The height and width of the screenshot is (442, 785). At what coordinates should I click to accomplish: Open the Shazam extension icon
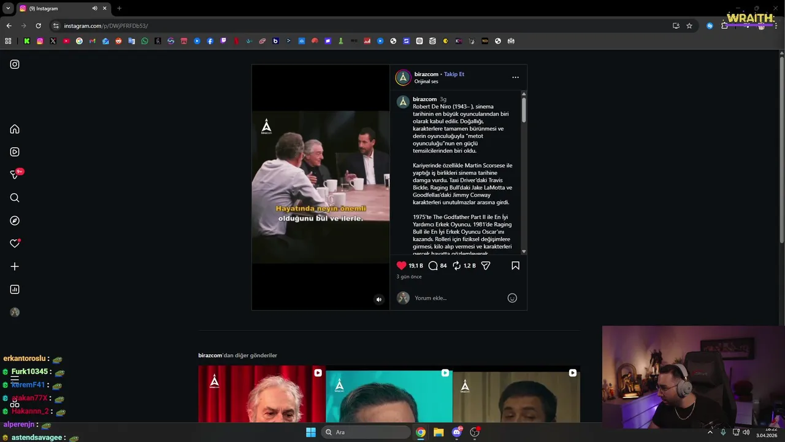[x=710, y=26]
